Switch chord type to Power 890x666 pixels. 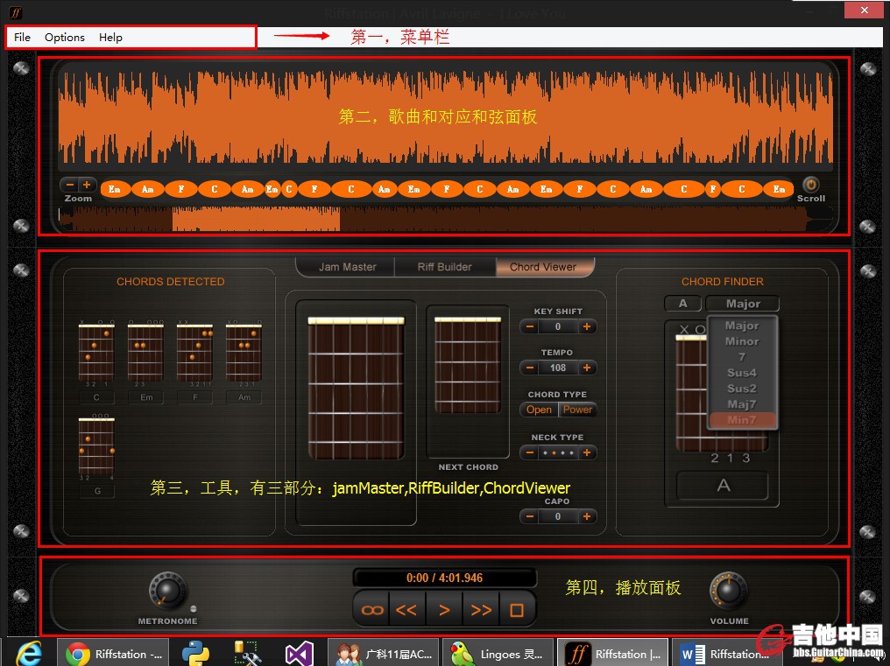(577, 410)
